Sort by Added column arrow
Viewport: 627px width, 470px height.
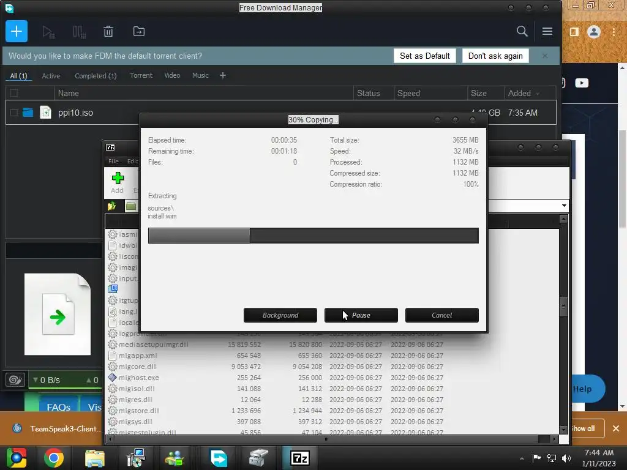[538, 94]
